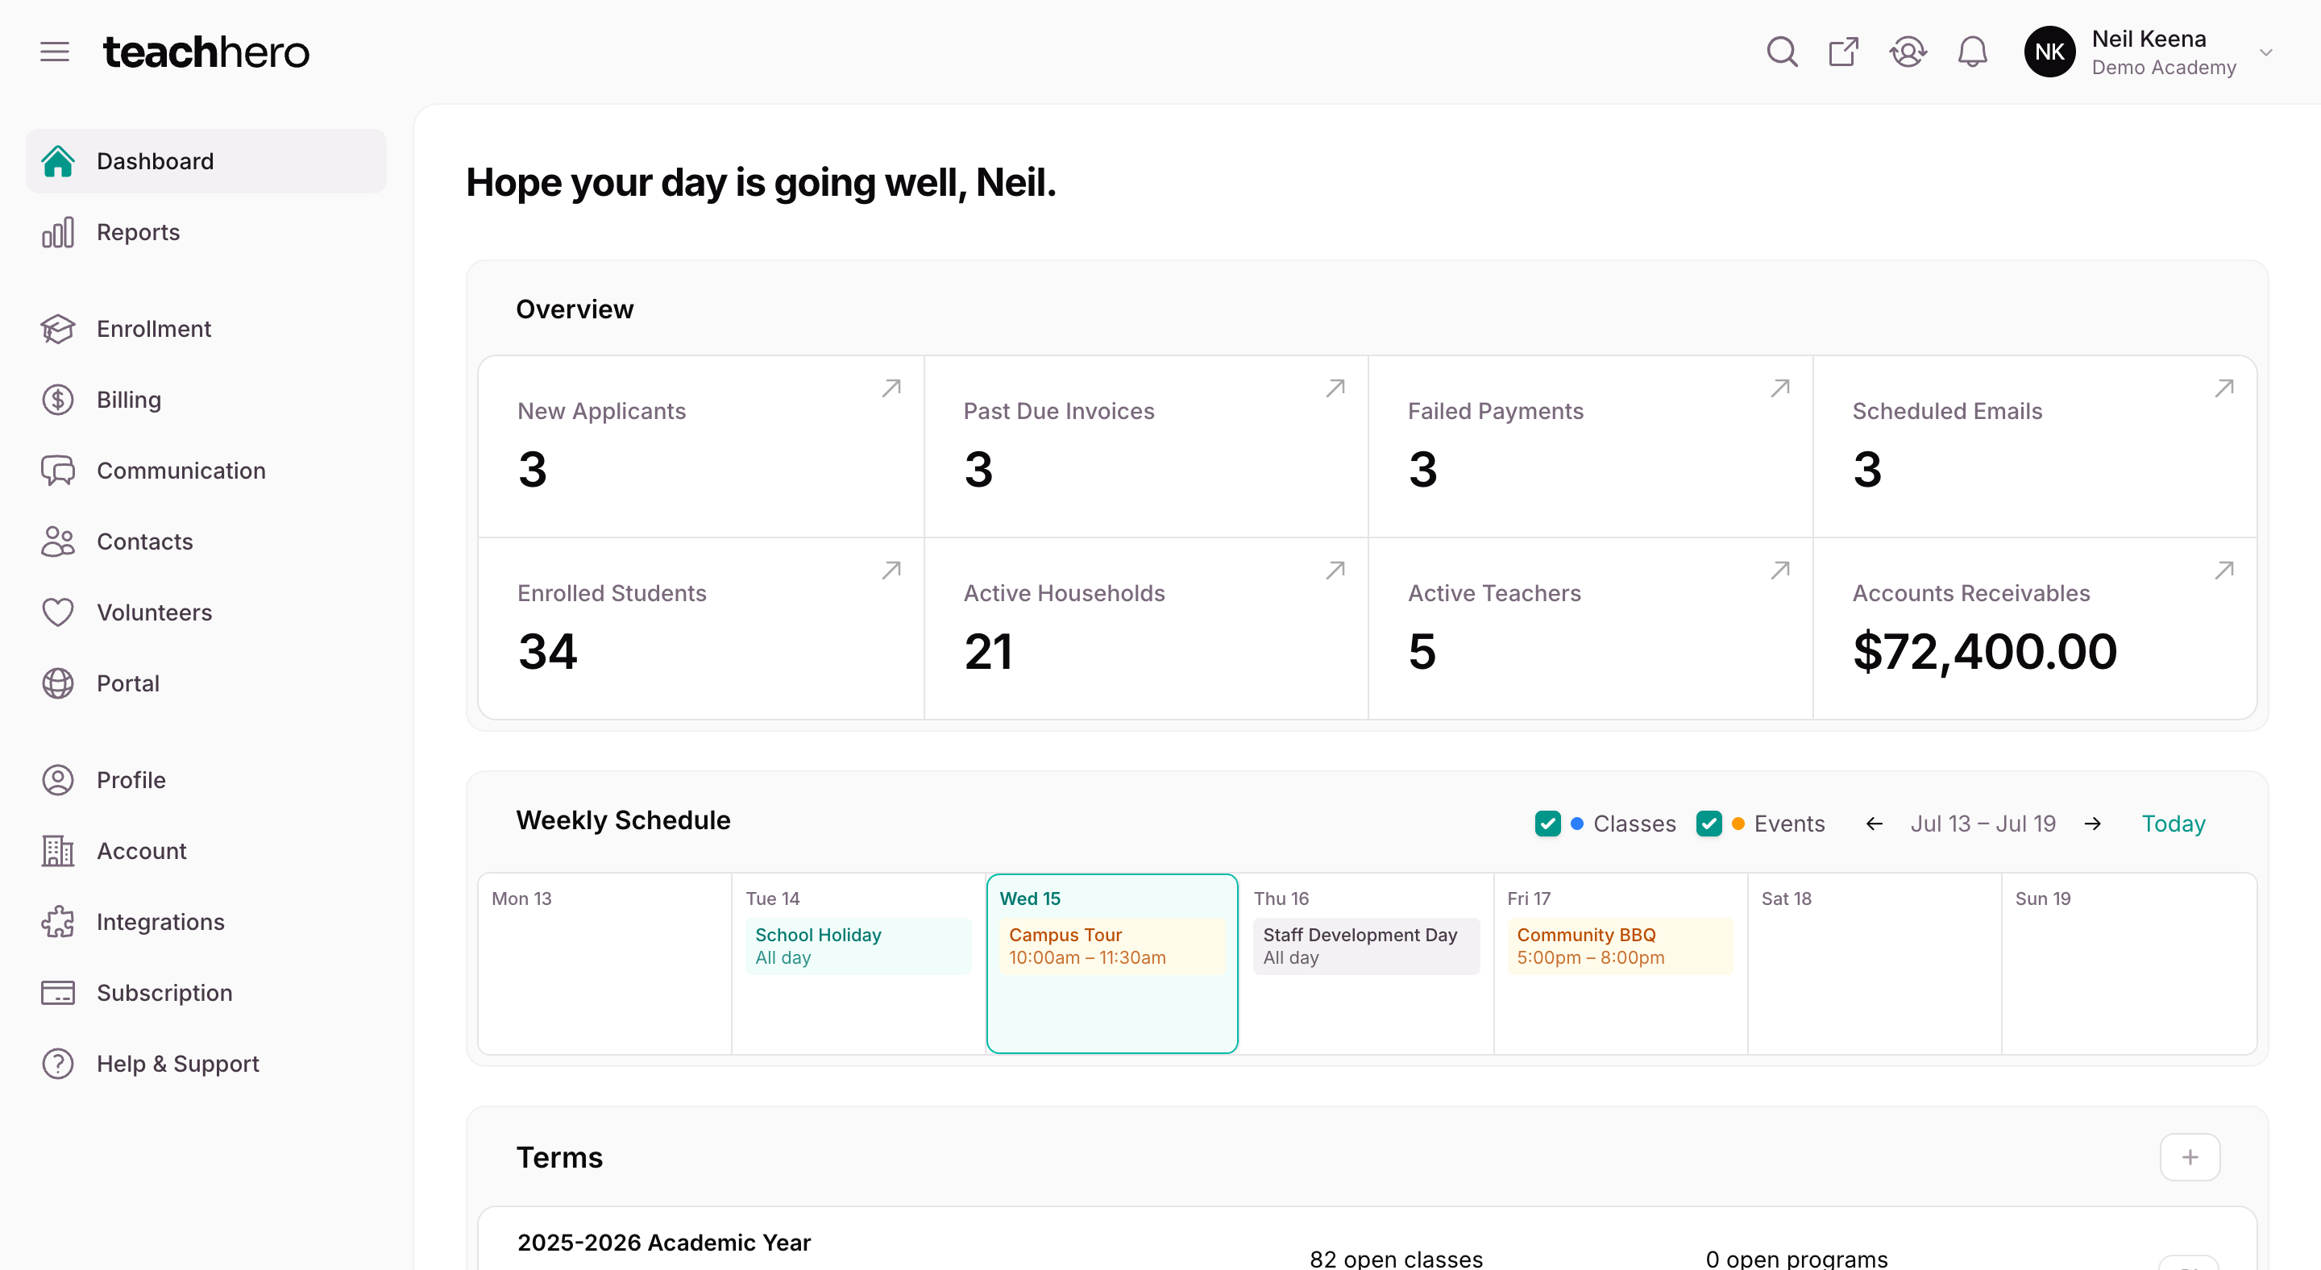
Task: Click the $72,400.00 receivables value
Action: tap(1985, 650)
